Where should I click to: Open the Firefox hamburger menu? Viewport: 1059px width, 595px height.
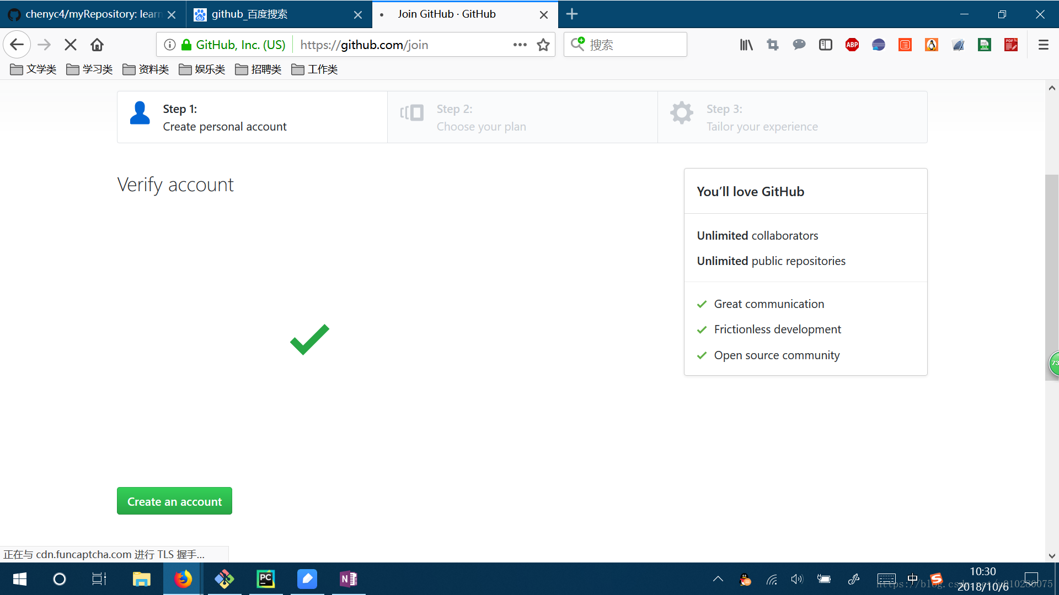pyautogui.click(x=1043, y=45)
